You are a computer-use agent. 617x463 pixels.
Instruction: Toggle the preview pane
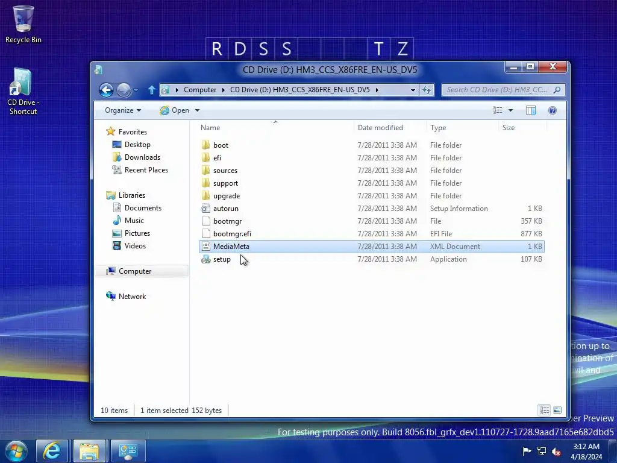[531, 110]
